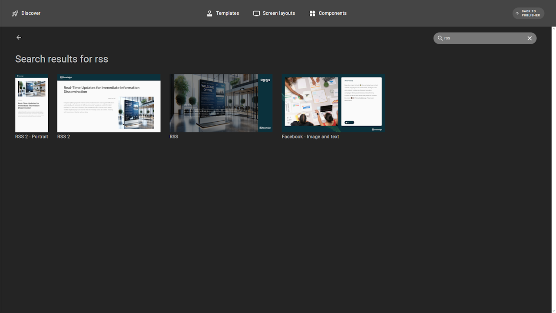Click the "RSS 2 - Portrait" caption
Screen dimensions: 556x313
pos(32,137)
